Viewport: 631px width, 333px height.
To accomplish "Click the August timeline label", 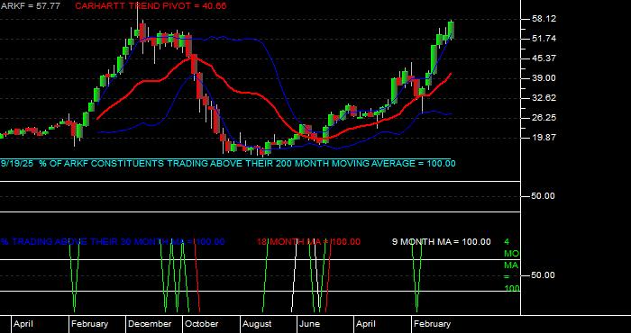I will point(258,324).
